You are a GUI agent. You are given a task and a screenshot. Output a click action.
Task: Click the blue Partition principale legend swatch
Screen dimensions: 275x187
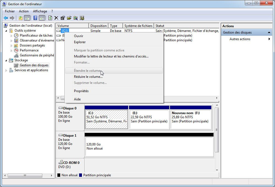(81, 175)
